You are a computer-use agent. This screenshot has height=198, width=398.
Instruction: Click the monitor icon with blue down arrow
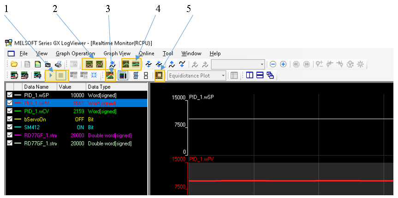click(38, 75)
